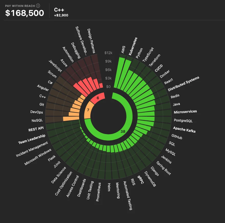
Task: Click the Apache Kafka skill label
Action: click(184, 130)
